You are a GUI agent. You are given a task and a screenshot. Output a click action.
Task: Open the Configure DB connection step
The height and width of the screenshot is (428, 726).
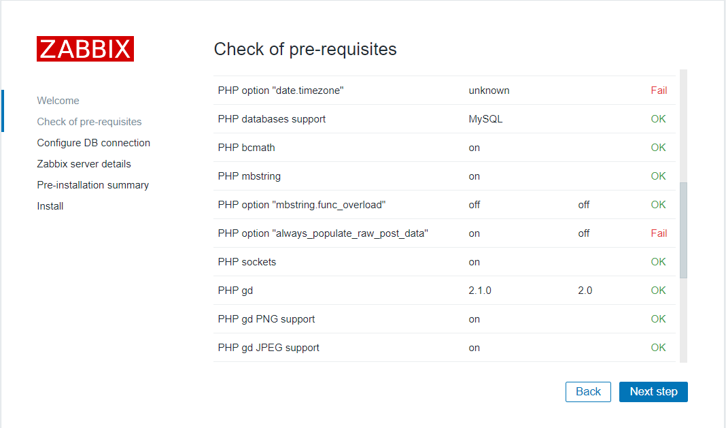[93, 143]
